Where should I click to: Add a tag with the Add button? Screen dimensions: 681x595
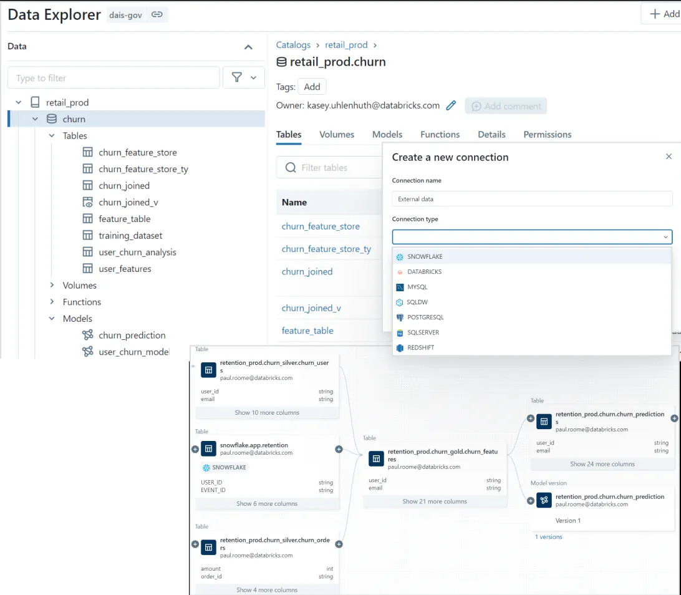point(312,87)
